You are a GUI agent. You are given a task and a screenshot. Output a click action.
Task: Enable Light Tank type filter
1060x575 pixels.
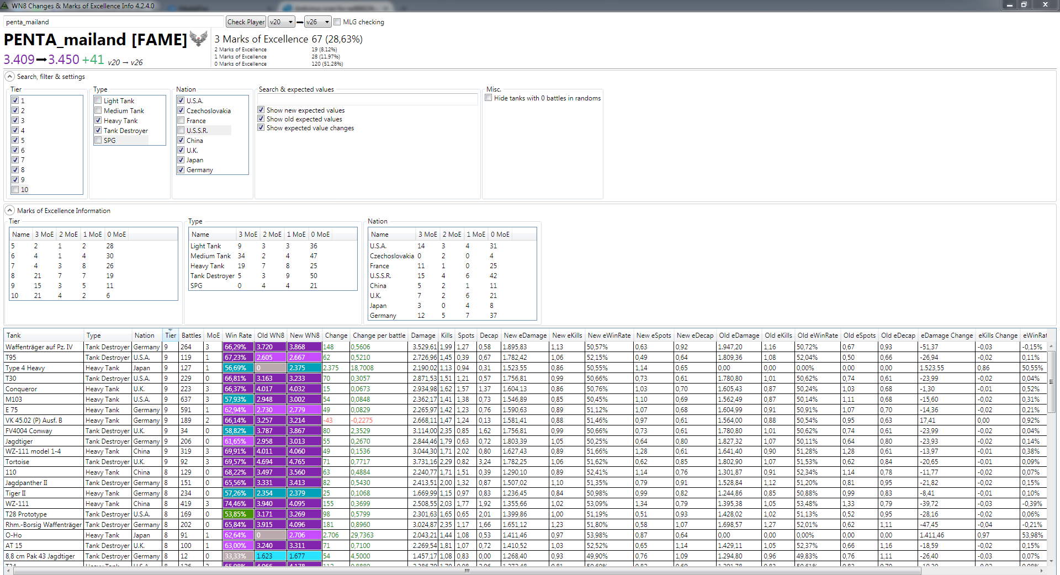click(98, 100)
